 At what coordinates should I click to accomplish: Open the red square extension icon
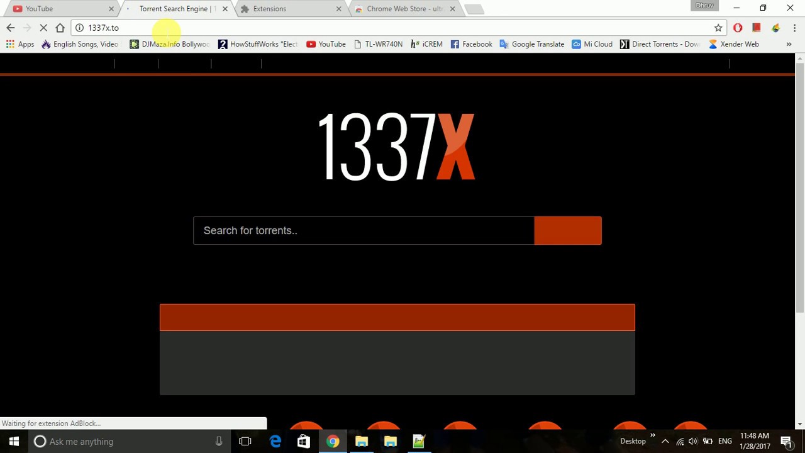click(757, 28)
